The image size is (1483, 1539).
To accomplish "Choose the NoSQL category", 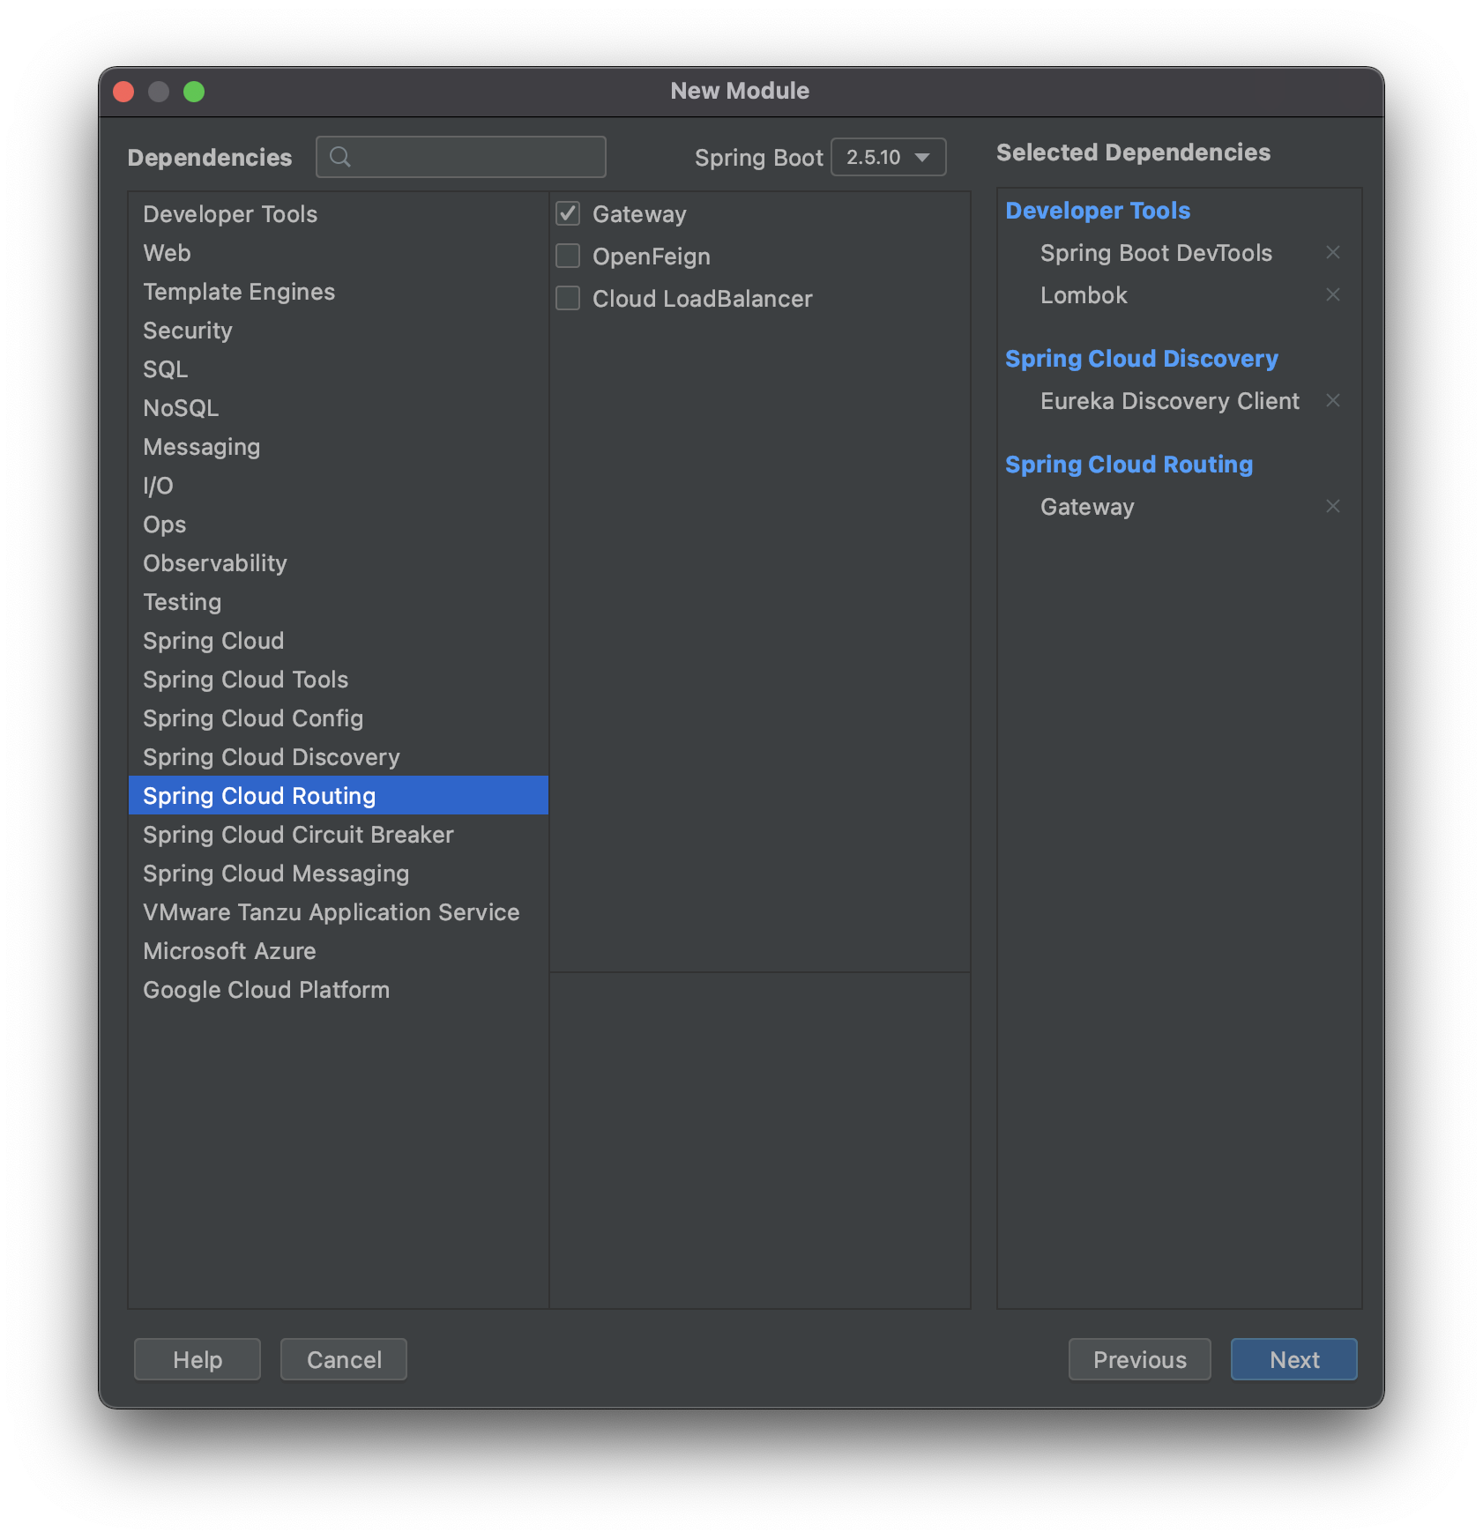I will 339,408.
